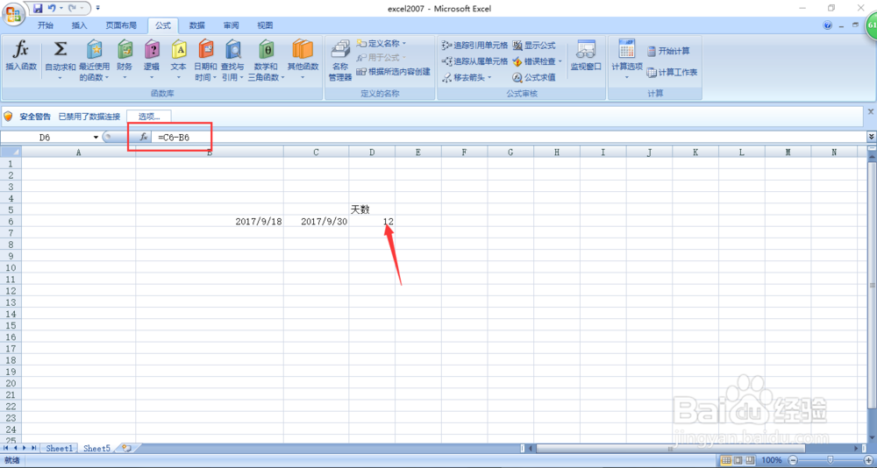Select the Sheet5 worksheet tab
The width and height of the screenshot is (877, 468).
click(x=97, y=449)
